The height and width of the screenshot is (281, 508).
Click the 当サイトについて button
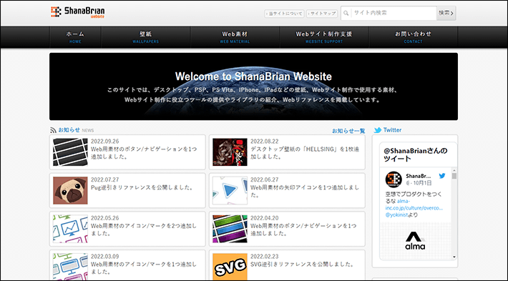point(284,14)
